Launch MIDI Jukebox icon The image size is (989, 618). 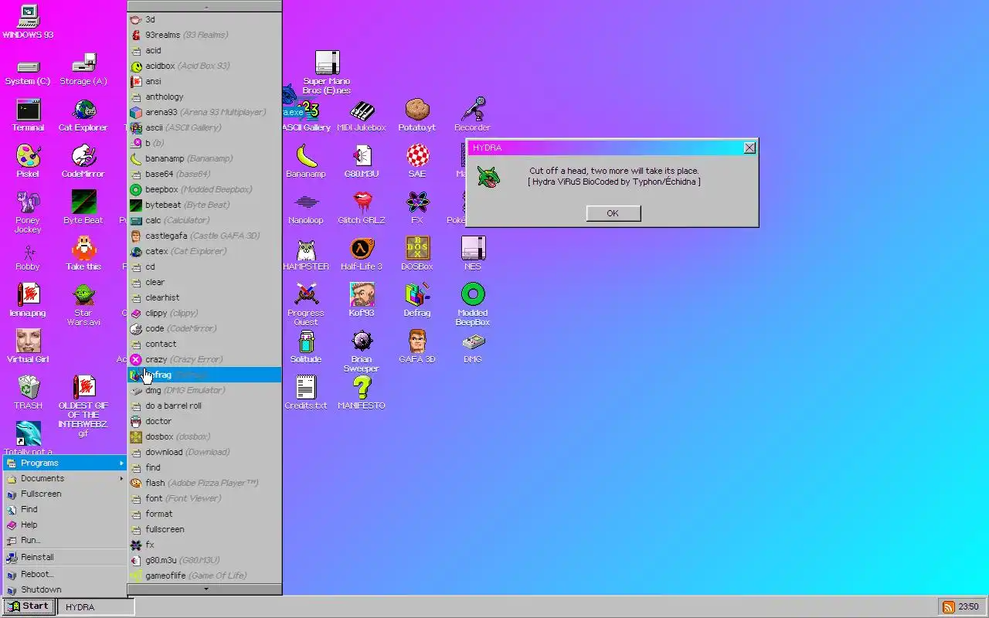362,116
